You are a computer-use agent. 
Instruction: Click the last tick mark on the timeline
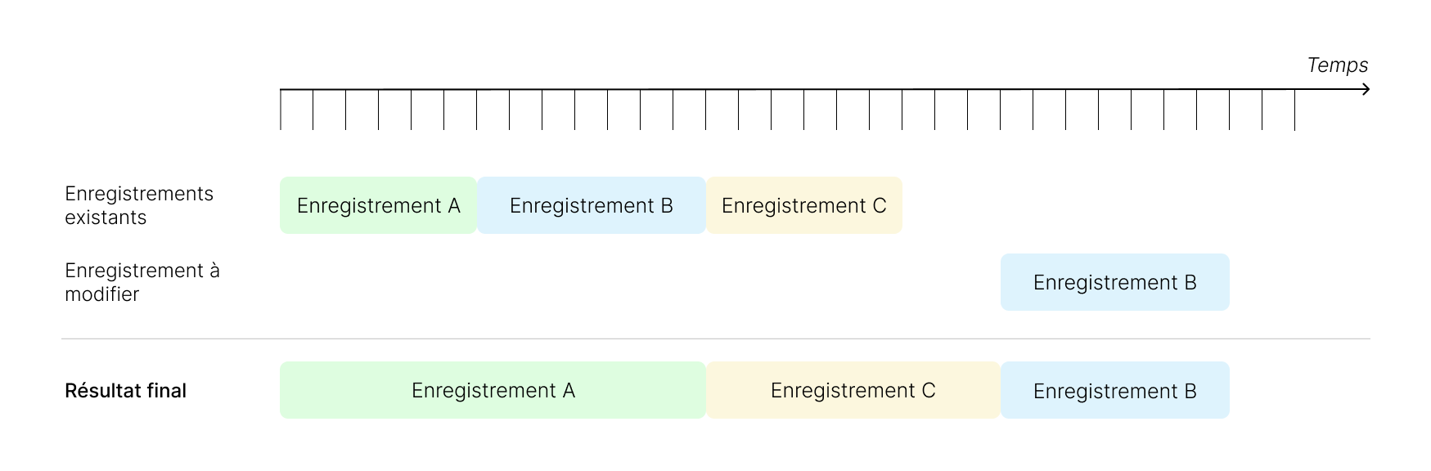click(x=1294, y=110)
